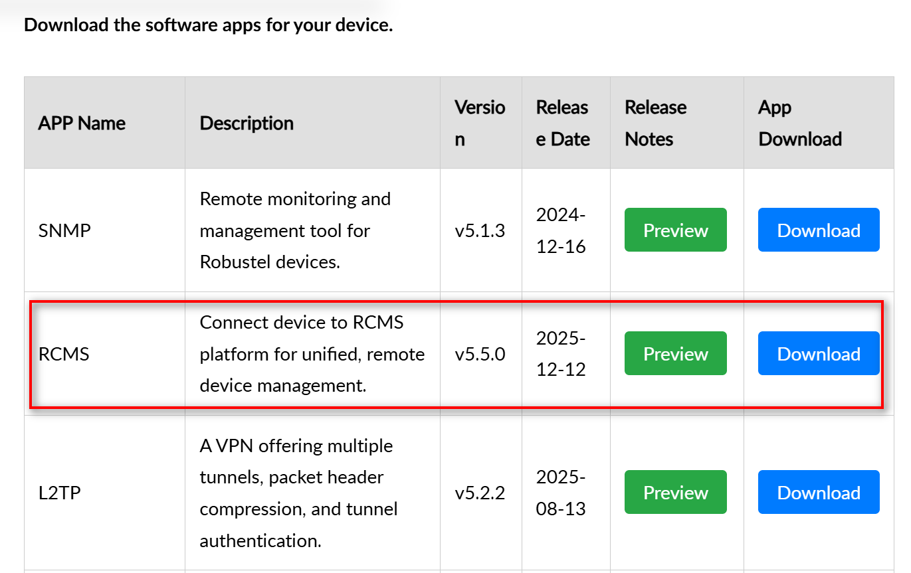Viewport: 911px width, 573px height.
Task: Click the APP Name column header
Action: [82, 123]
